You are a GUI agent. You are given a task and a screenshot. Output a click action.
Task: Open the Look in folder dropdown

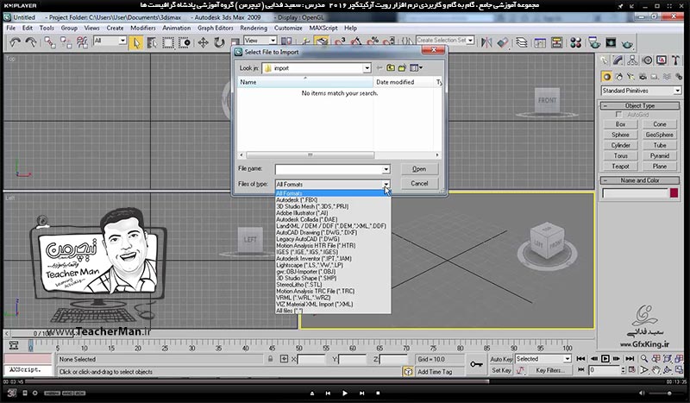[x=367, y=68]
